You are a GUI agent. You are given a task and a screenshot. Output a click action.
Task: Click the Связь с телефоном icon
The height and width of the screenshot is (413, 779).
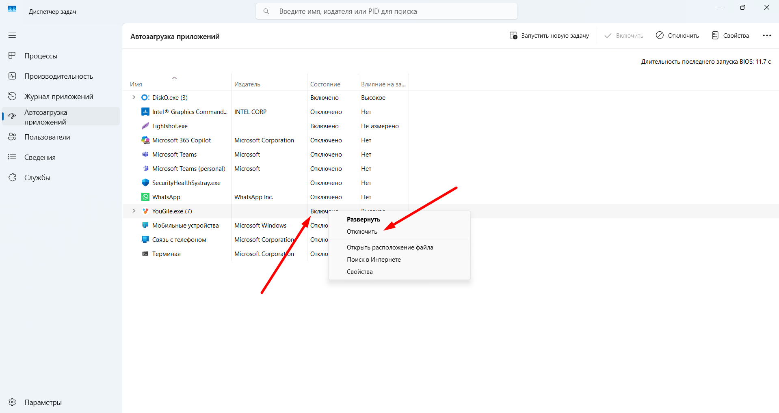click(x=145, y=239)
